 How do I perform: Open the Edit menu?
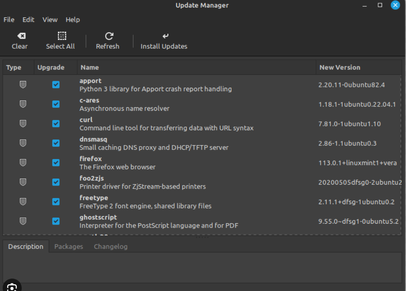(x=28, y=19)
